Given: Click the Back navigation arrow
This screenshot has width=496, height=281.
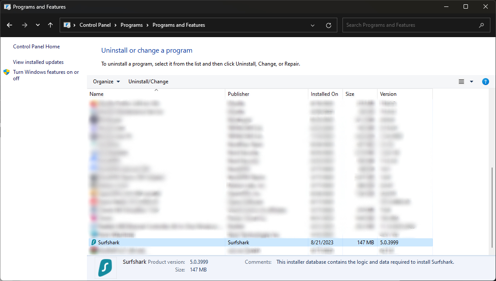Looking at the screenshot, I should pos(10,25).
